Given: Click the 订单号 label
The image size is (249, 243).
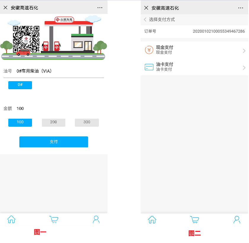Looking at the screenshot, I should tap(150, 31).
